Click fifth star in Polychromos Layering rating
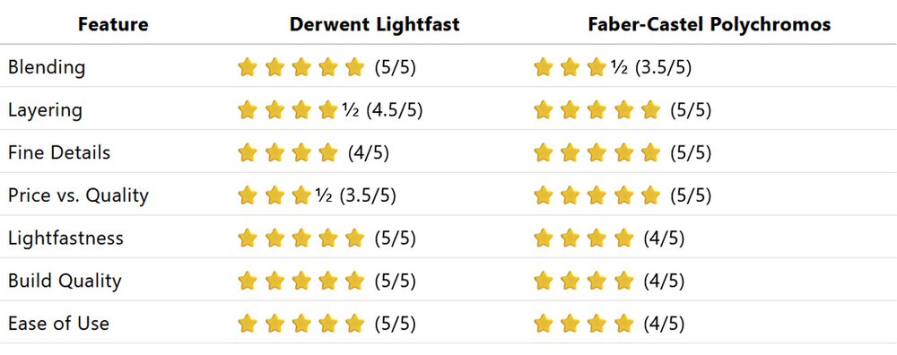 [650, 109]
